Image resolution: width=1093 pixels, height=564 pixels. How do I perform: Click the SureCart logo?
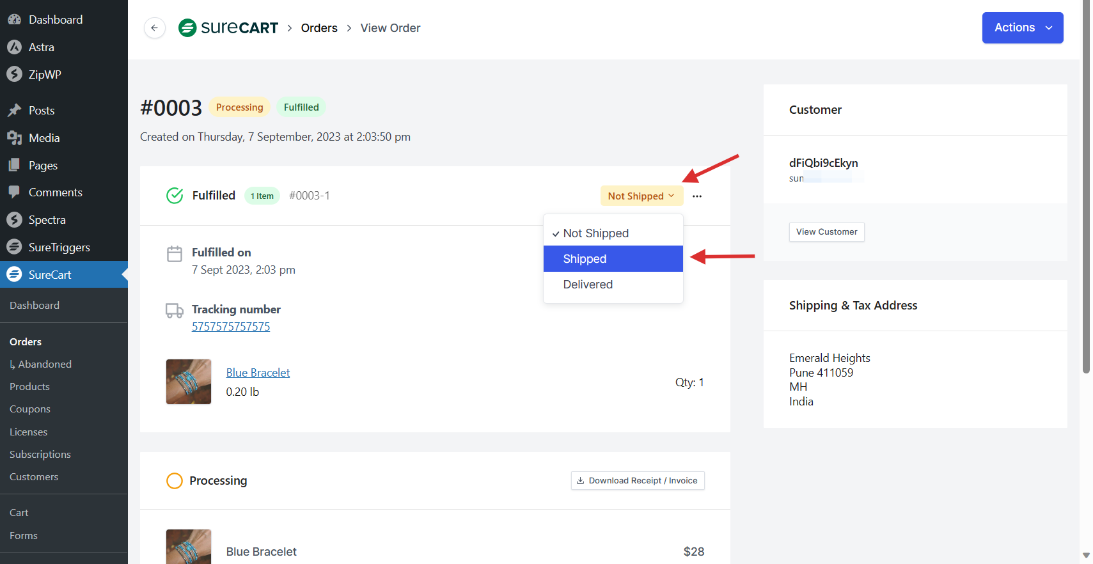pos(228,28)
